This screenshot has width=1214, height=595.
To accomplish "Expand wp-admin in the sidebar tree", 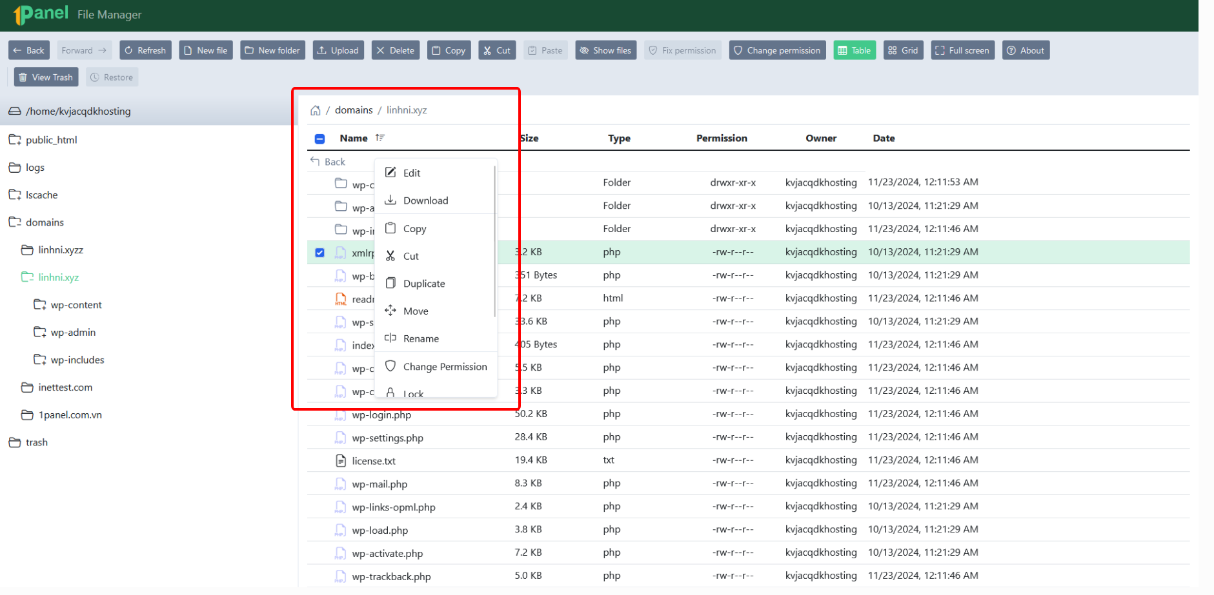I will point(40,333).
